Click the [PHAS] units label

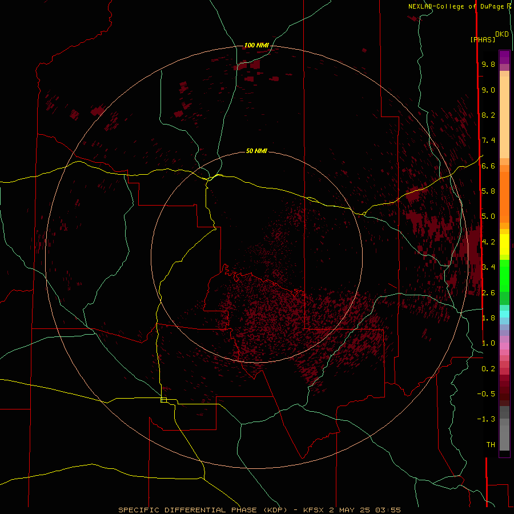pyautogui.click(x=483, y=40)
